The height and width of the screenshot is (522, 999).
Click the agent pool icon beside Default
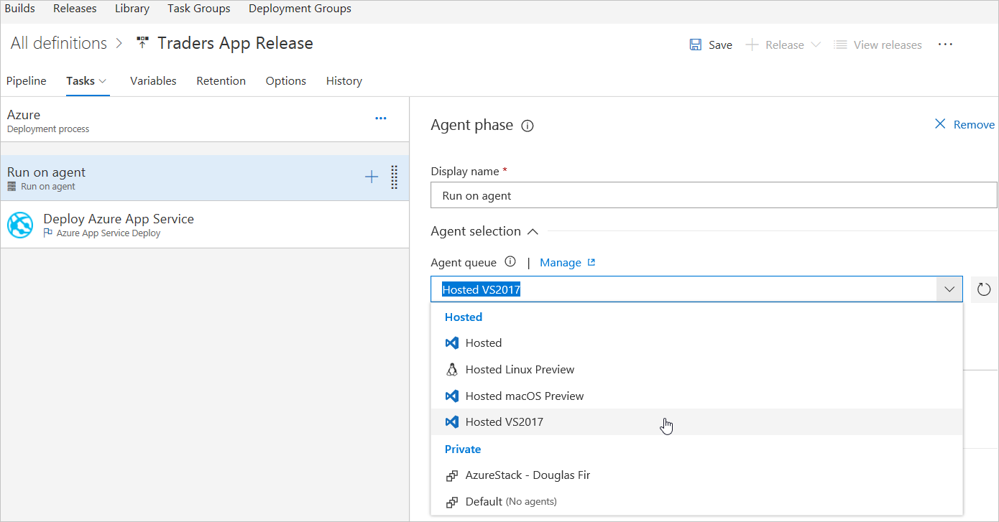pyautogui.click(x=452, y=501)
